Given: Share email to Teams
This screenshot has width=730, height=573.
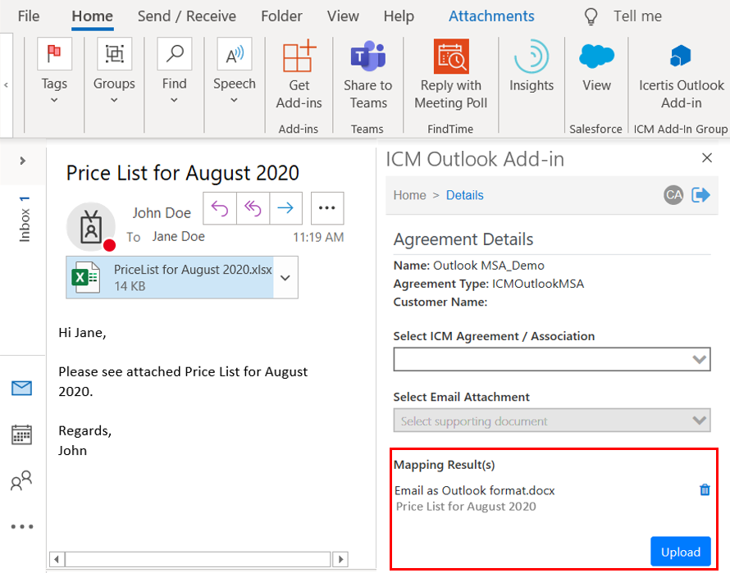Looking at the screenshot, I should click(x=367, y=75).
